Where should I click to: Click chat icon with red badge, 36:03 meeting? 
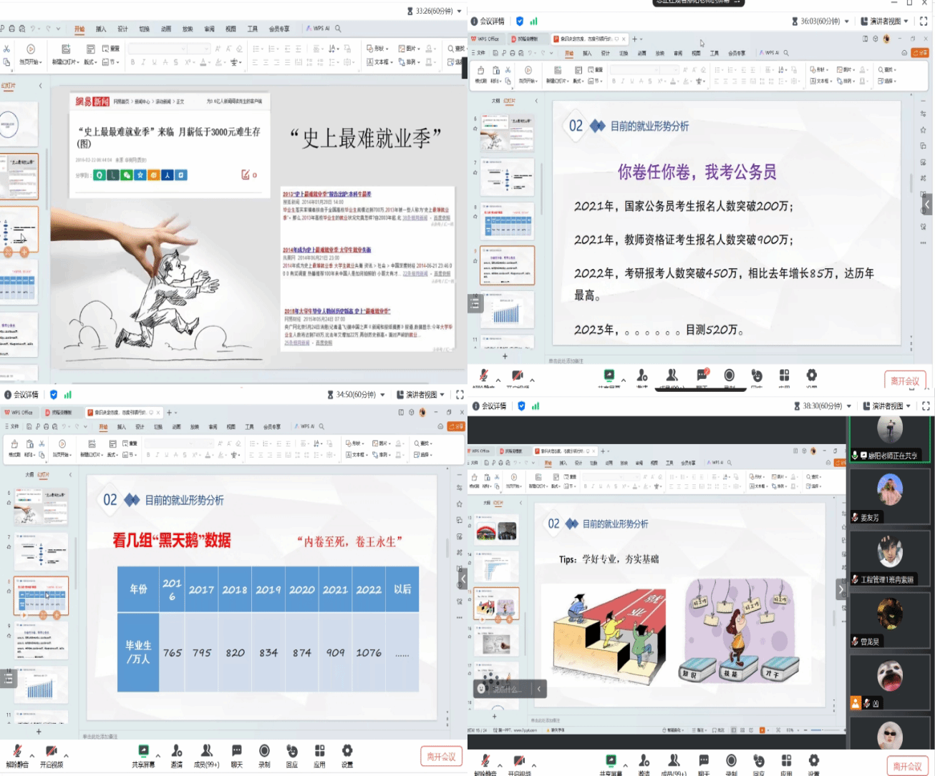click(x=702, y=375)
